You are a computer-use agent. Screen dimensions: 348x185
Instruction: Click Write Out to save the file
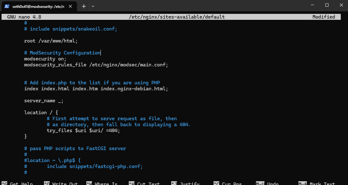[62, 183]
